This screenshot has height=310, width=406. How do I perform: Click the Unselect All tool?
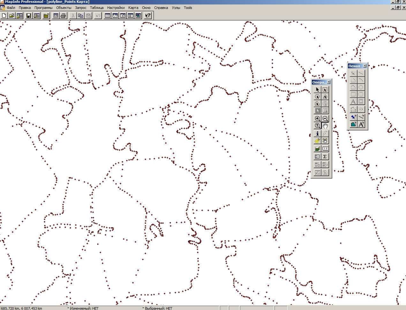click(x=325, y=104)
